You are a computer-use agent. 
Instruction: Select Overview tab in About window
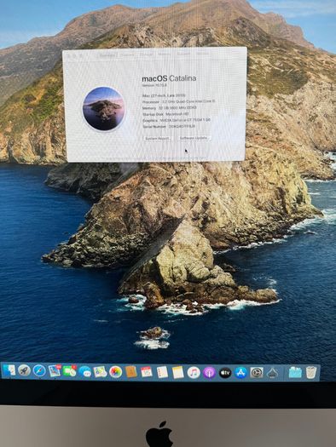[107, 55]
